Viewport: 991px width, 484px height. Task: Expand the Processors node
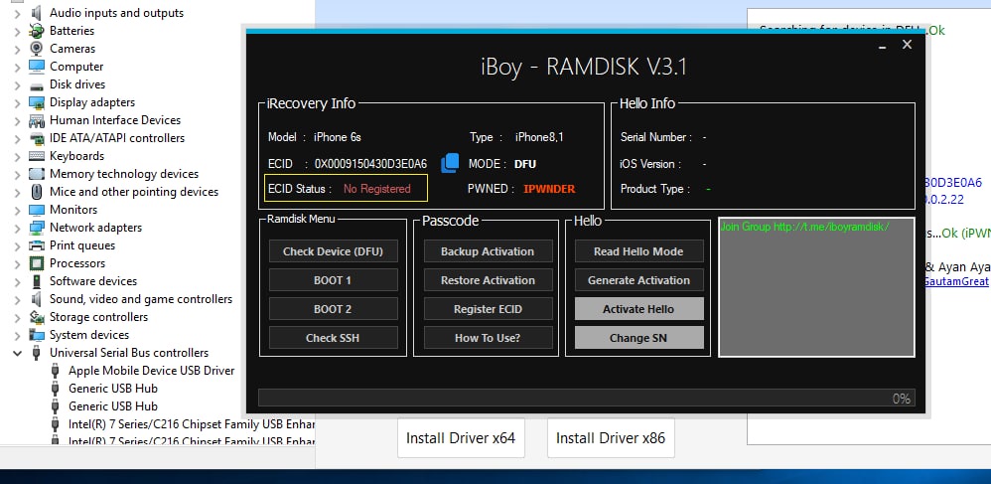(x=17, y=263)
